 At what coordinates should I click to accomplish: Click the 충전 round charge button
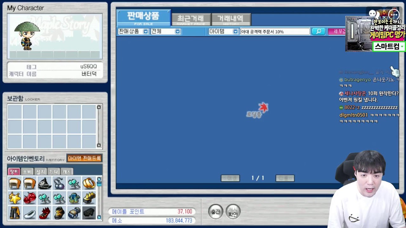pos(216,212)
